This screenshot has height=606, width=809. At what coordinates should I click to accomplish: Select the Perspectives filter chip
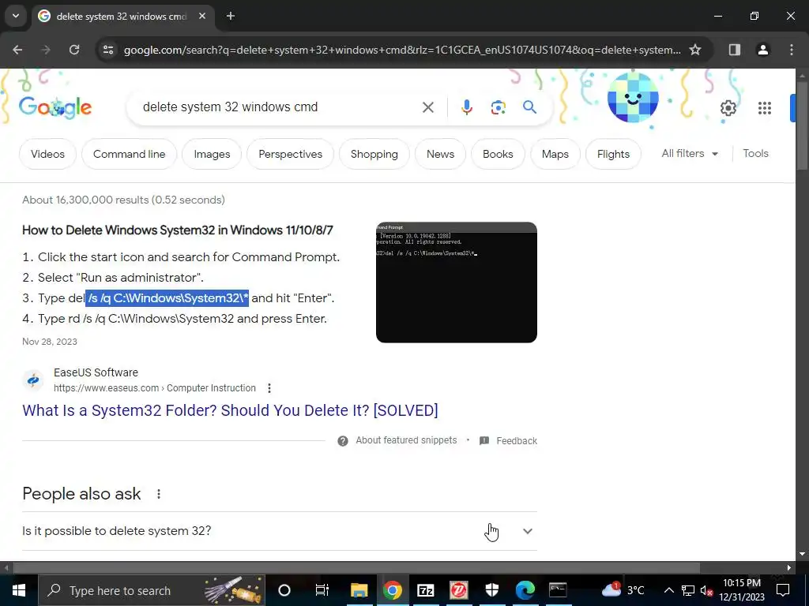click(291, 154)
